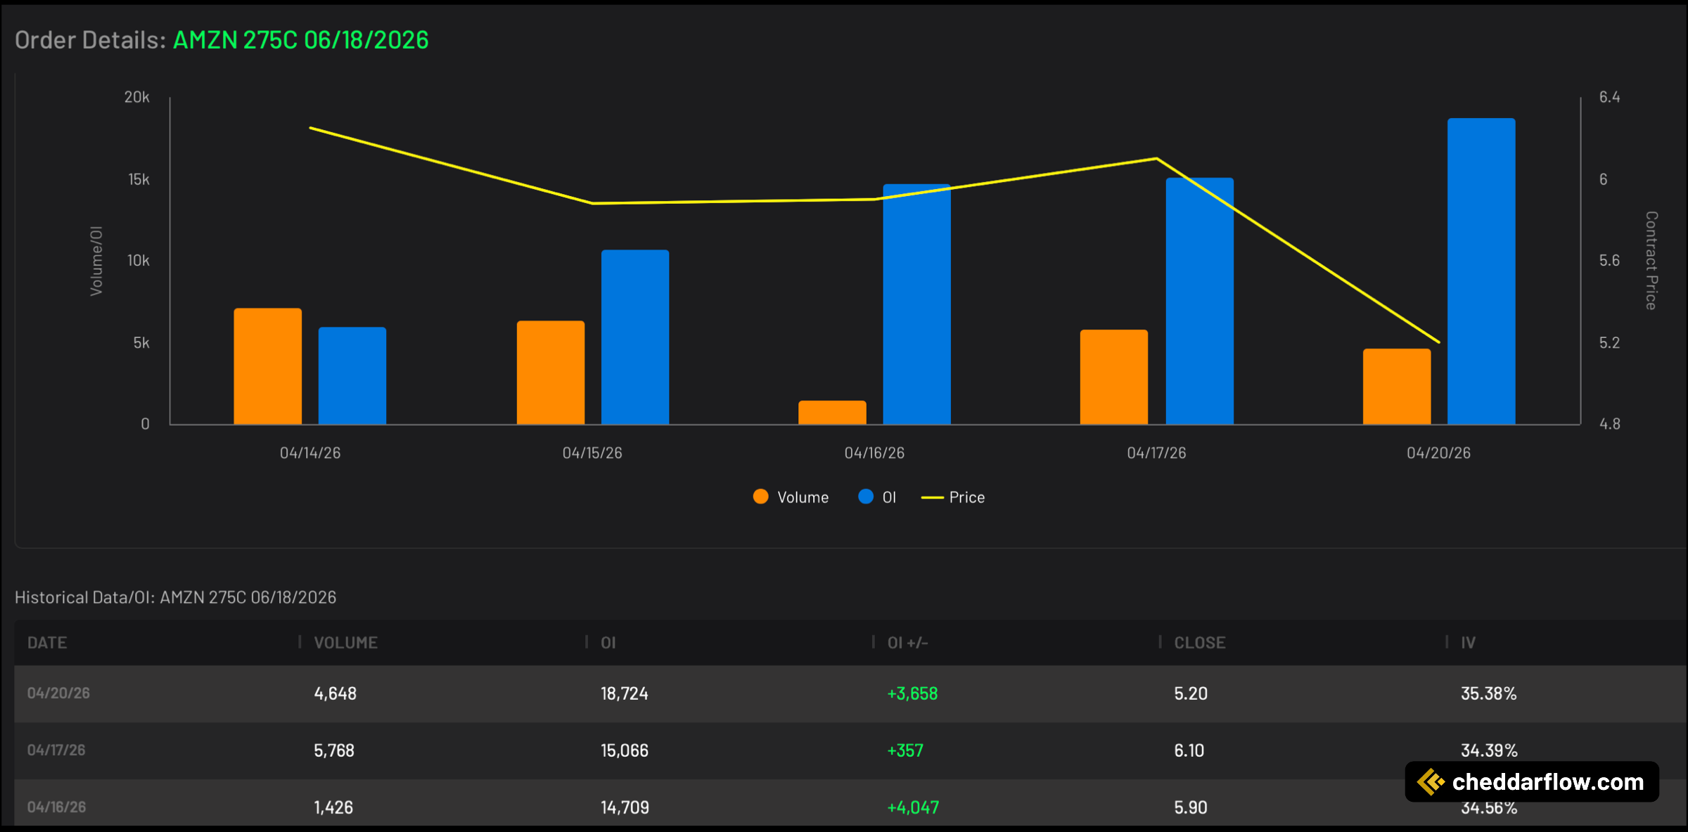The height and width of the screenshot is (832, 1688).
Task: Sort table by OI column header
Action: click(x=608, y=642)
